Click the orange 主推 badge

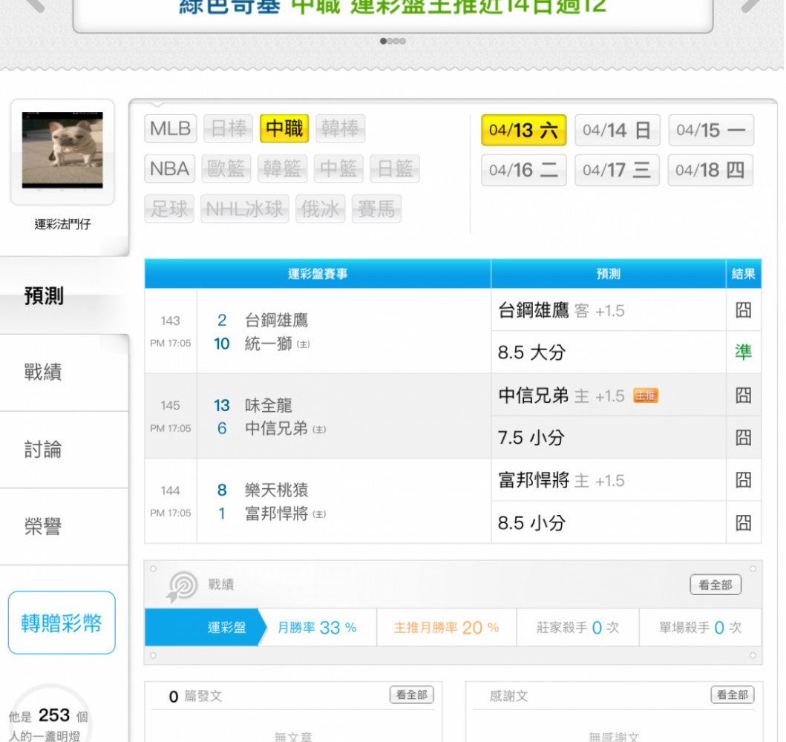click(x=646, y=395)
